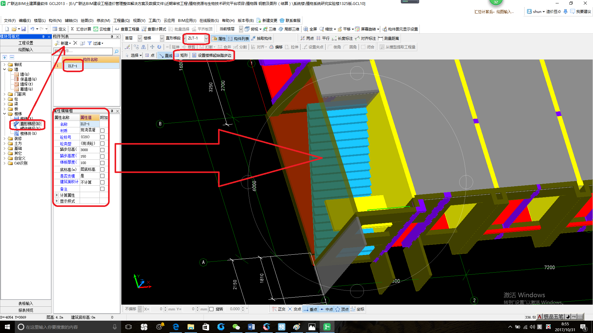Open the 文件(F) menu

10,21
